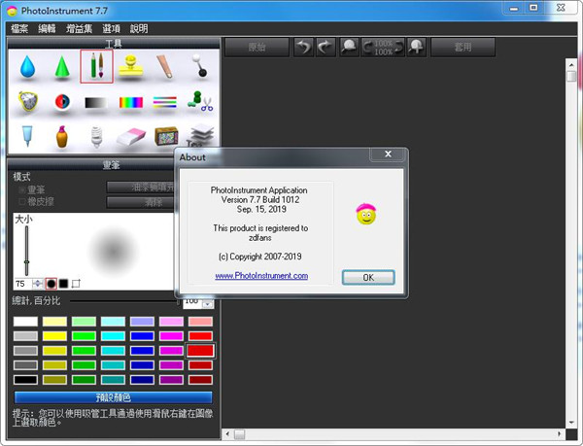The height and width of the screenshot is (446, 583).
Task: Choose the round soft brush shape
Action: tap(51, 284)
